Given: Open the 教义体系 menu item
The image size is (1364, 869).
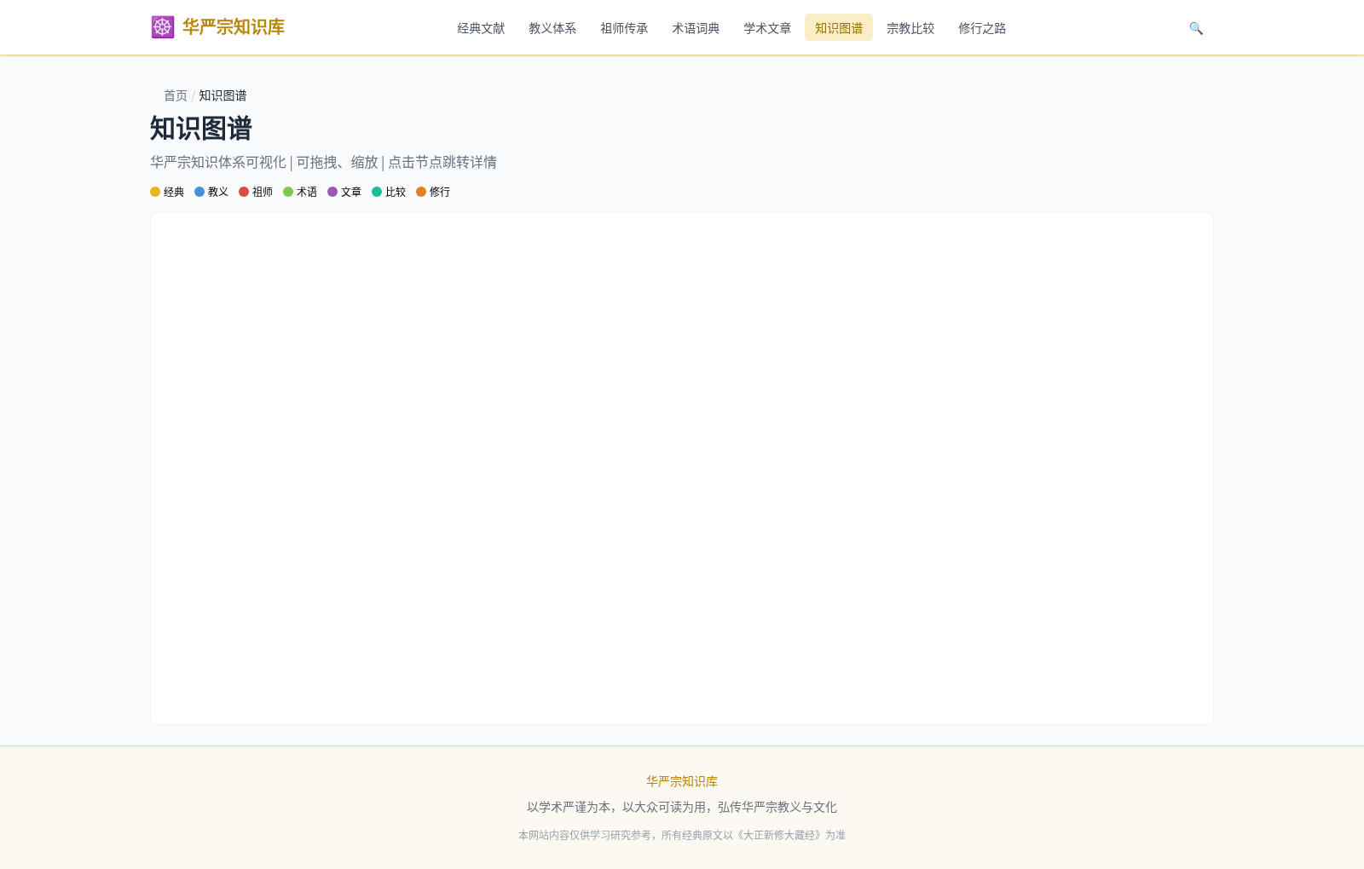Looking at the screenshot, I should [x=552, y=28].
